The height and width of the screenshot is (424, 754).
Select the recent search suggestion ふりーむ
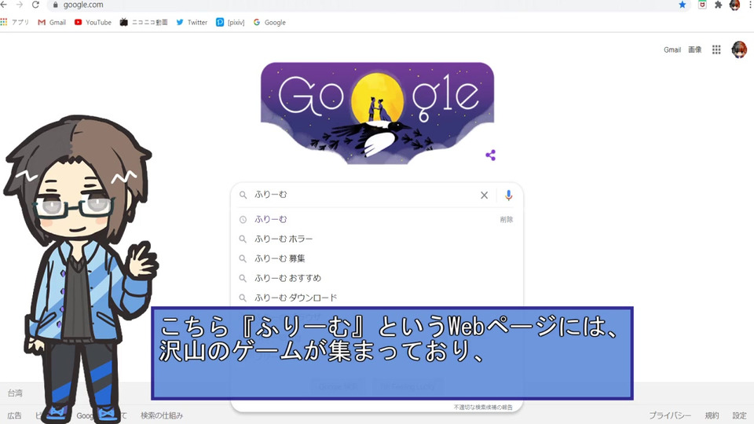pyautogui.click(x=271, y=219)
